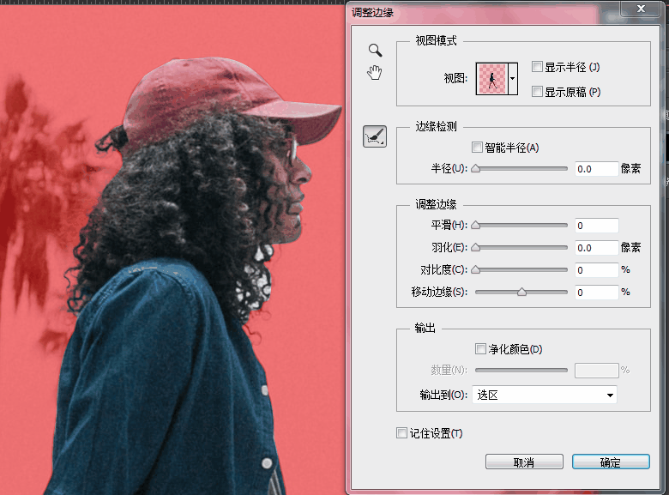669x495 pixels.
Task: Enable 显示原稿 (P) checkbox
Action: click(537, 91)
